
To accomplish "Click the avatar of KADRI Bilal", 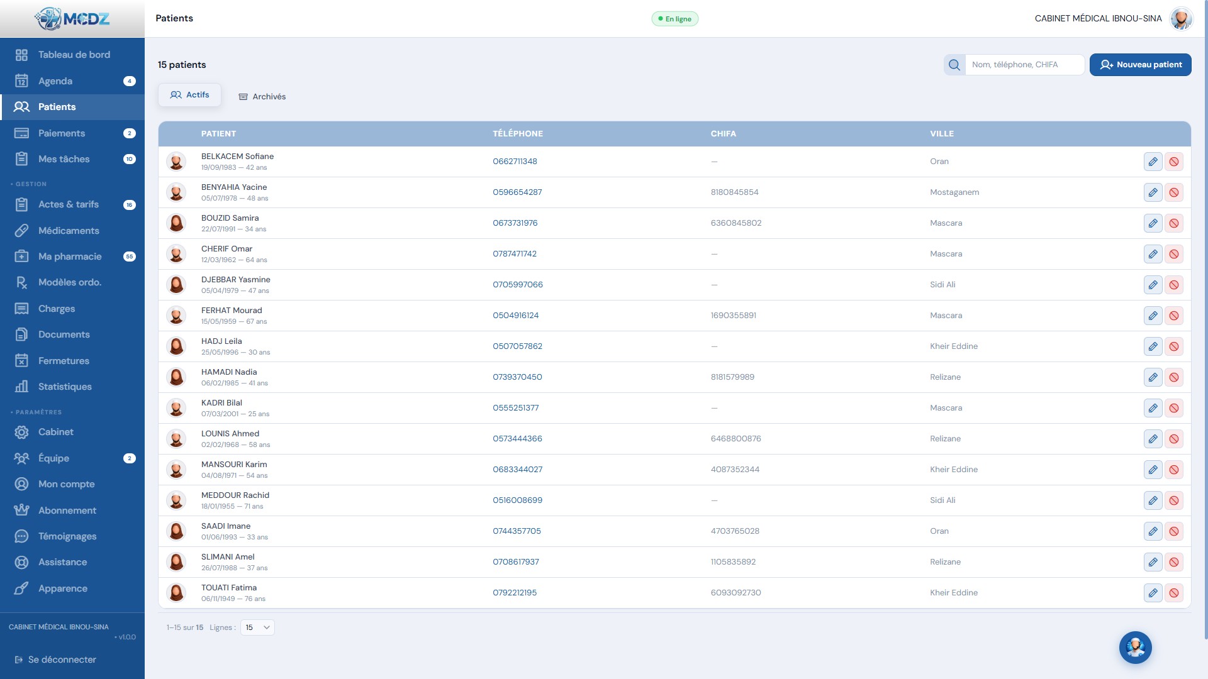I will [x=176, y=408].
